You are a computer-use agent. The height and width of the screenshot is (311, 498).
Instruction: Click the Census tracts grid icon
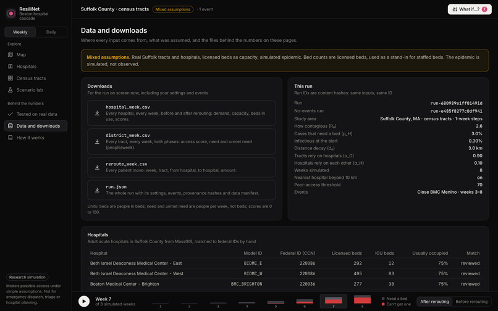point(11,78)
